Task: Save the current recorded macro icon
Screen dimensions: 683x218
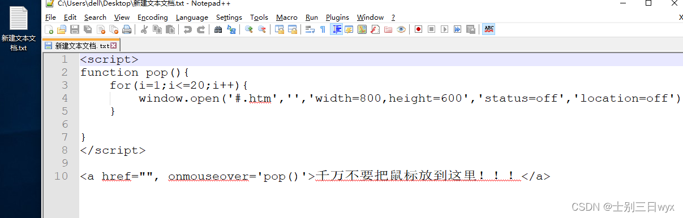Action: coord(470,29)
